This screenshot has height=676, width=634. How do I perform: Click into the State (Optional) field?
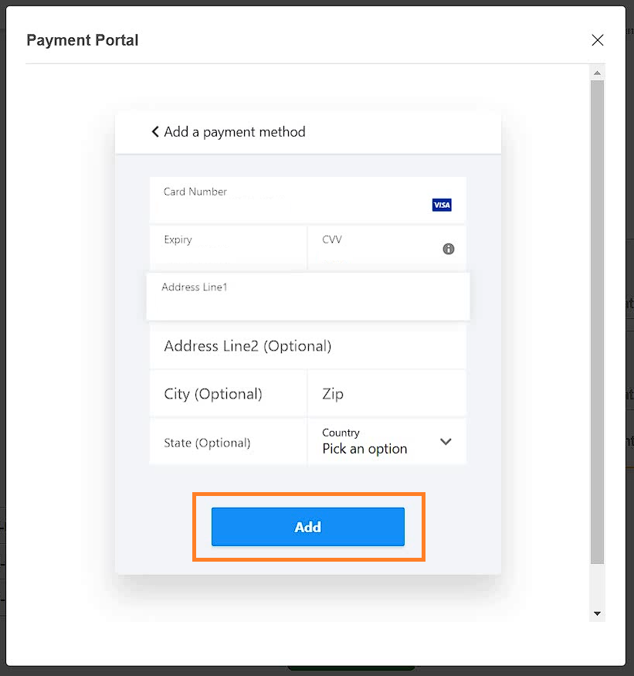click(x=228, y=441)
